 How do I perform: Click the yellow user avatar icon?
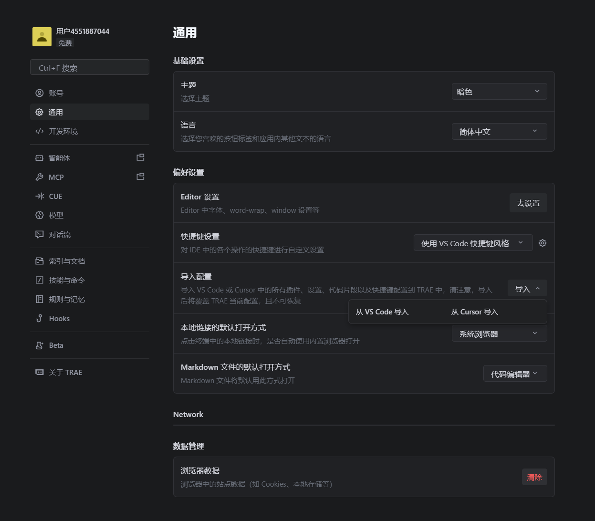pos(42,37)
